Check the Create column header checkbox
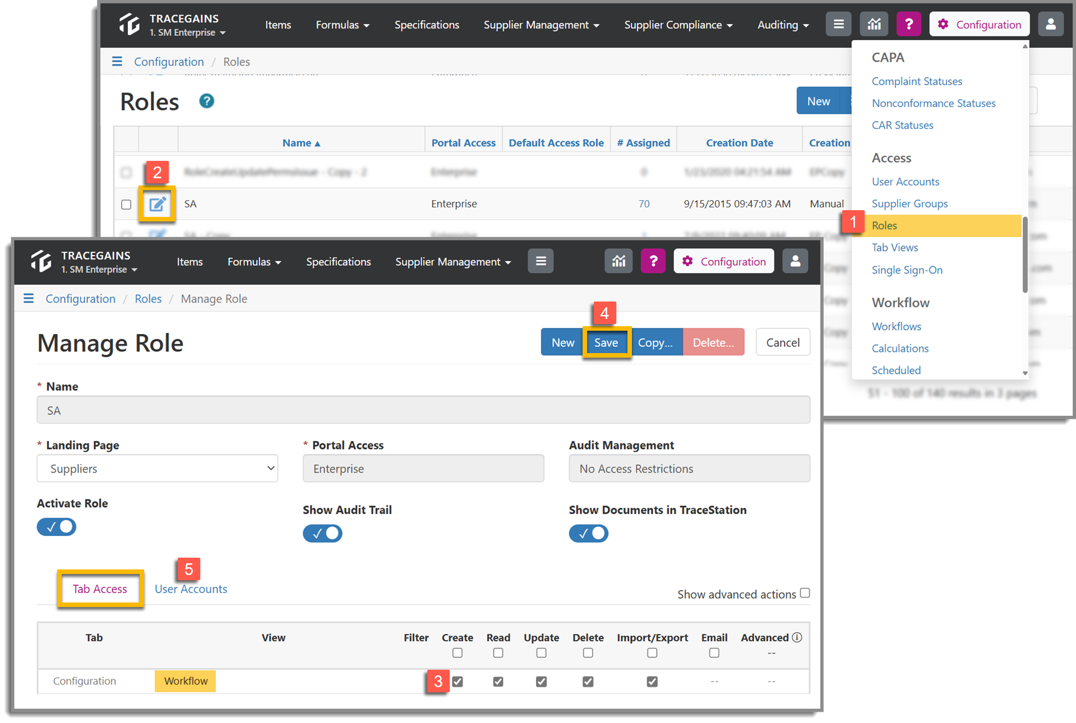 click(458, 653)
